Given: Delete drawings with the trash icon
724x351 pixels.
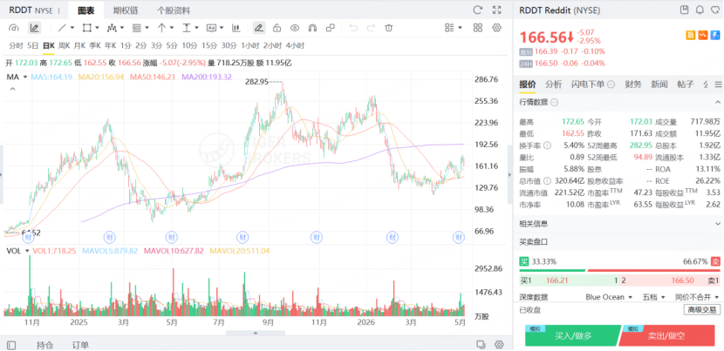Looking at the screenshot, I should pos(389,28).
